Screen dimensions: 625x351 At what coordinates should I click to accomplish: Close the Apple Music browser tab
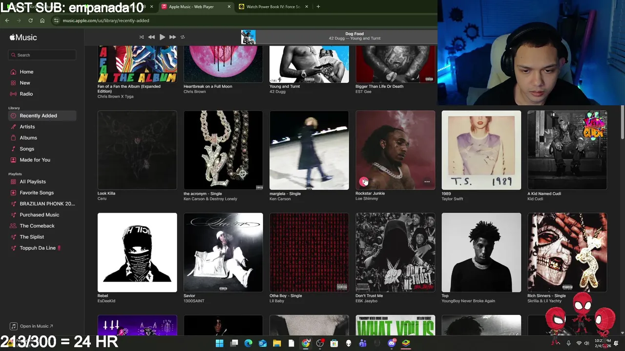[229, 7]
